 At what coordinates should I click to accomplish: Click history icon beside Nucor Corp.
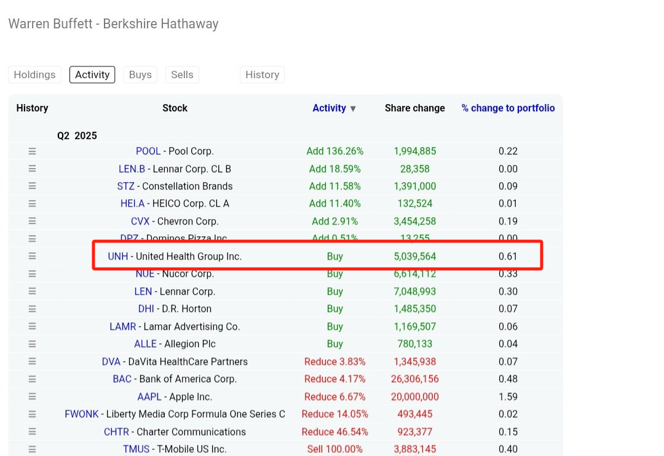click(32, 274)
